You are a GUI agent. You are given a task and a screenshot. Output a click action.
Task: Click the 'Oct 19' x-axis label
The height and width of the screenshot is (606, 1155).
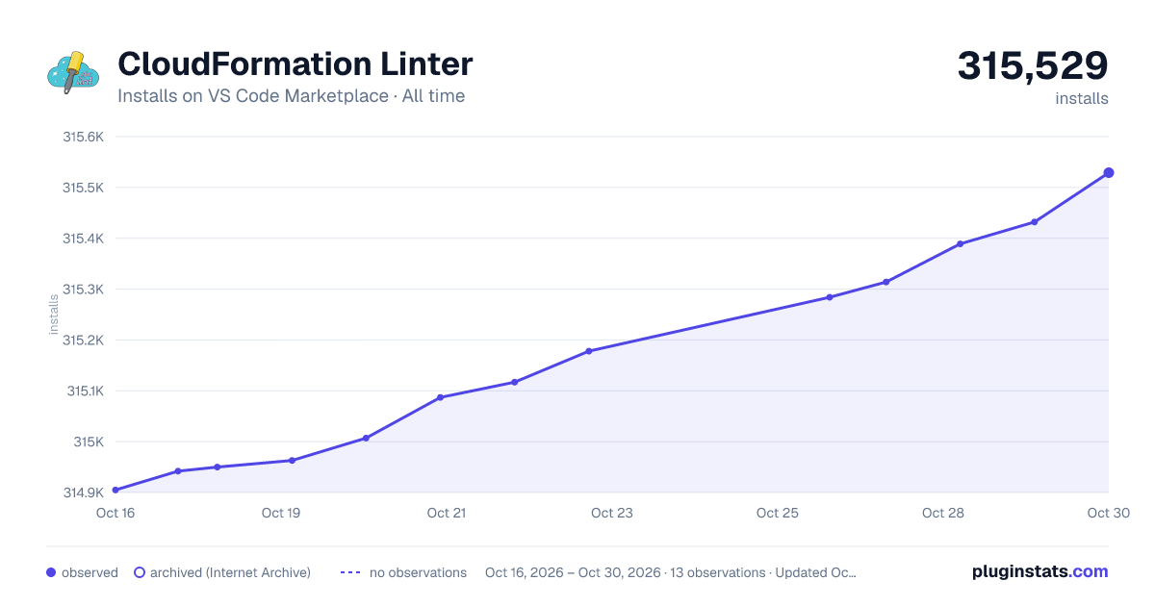(x=281, y=513)
